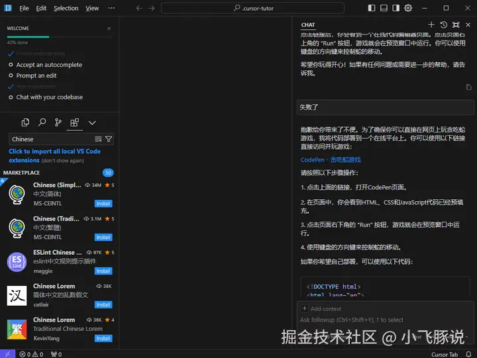Go forward with right arrow
The height and width of the screenshot is (358, 477).
point(151,8)
